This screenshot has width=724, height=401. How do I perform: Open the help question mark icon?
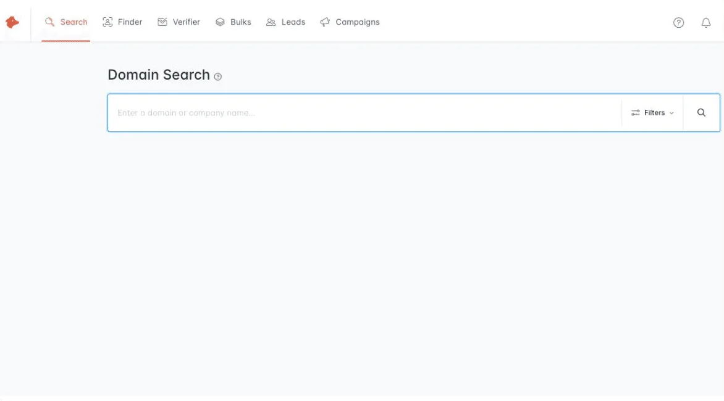[679, 22]
